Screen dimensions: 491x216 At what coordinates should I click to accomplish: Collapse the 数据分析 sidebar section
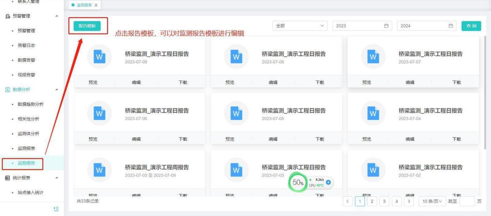[57, 90]
